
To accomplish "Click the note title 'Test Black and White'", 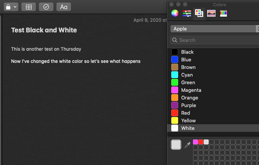I will [x=44, y=30].
